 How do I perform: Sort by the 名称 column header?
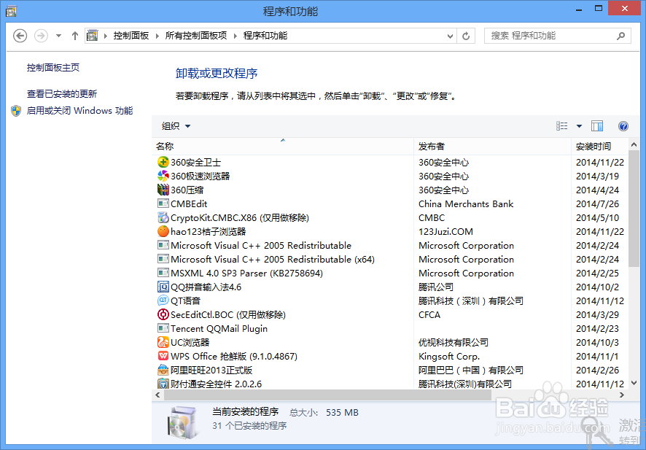(283, 147)
